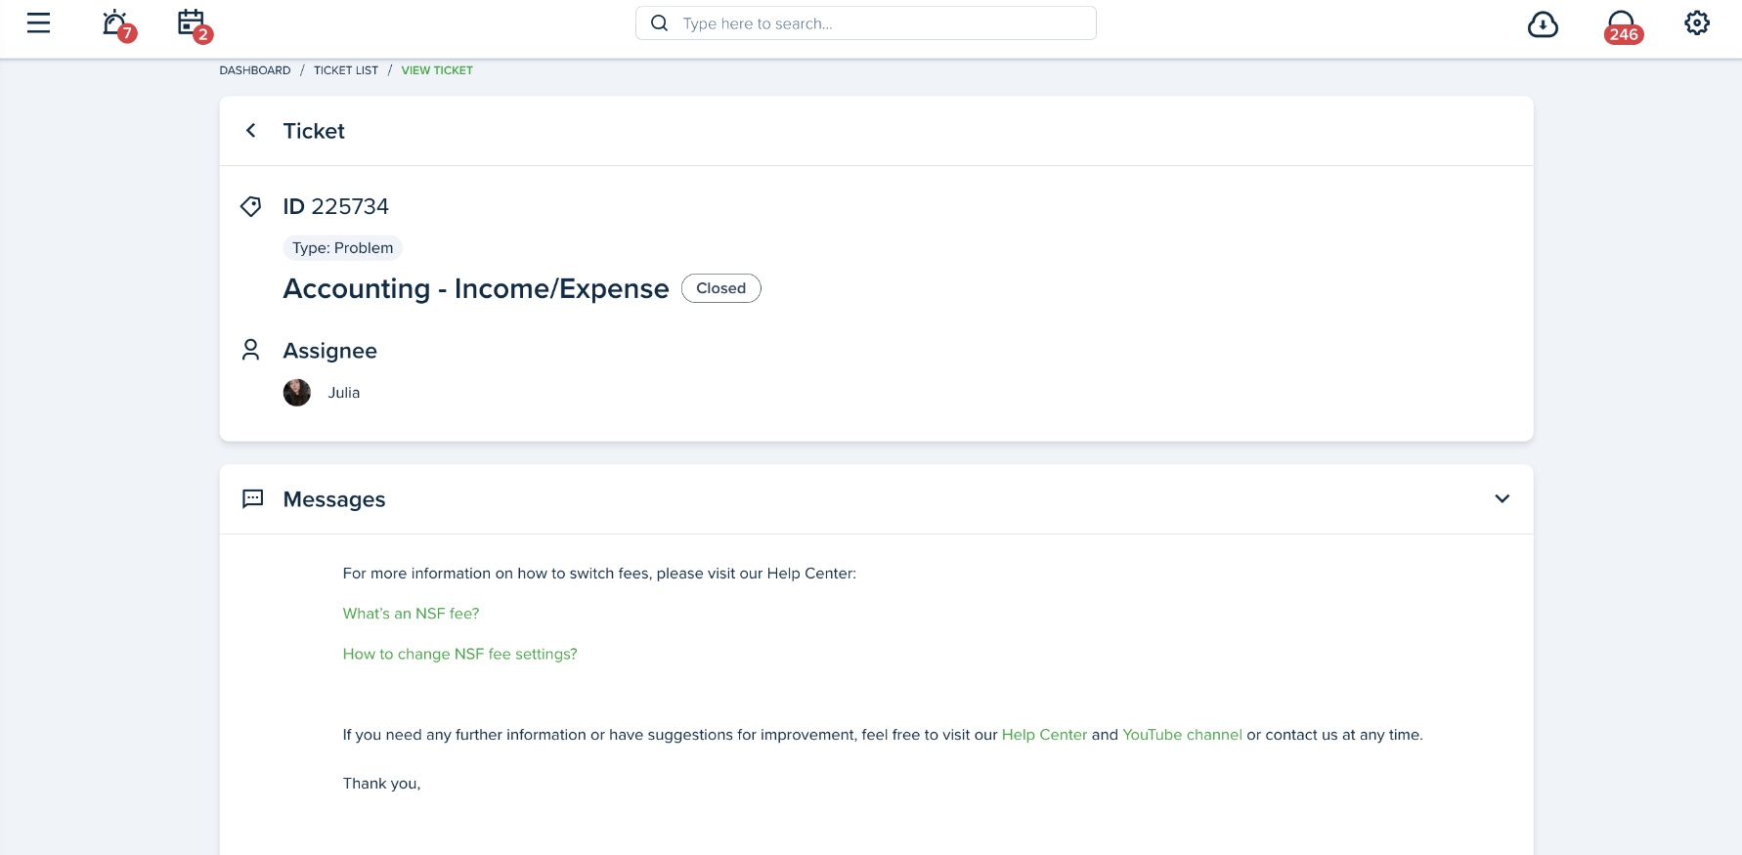The image size is (1742, 855).
Task: Click the Accounting - Income/Expense title
Action: [x=476, y=288]
